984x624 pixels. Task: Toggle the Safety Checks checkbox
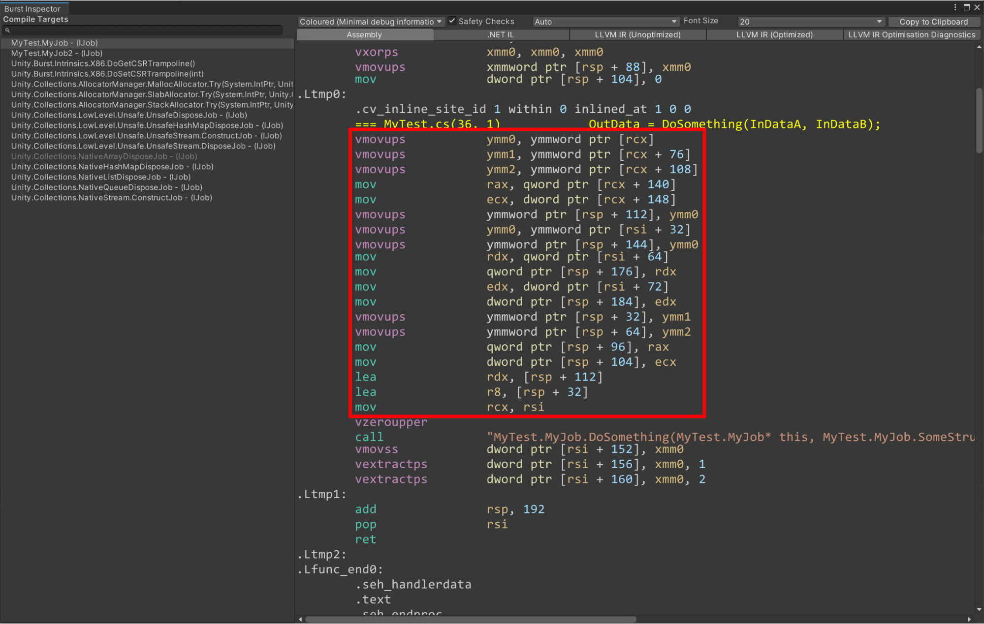coord(452,21)
